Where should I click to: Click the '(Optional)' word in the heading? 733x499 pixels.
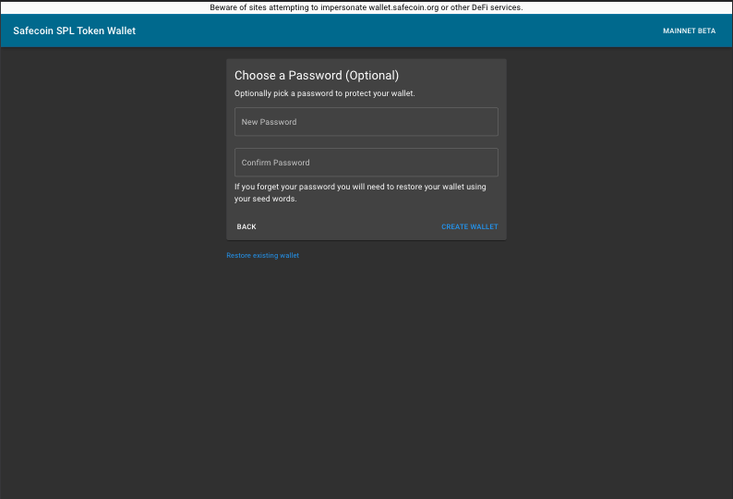pyautogui.click(x=372, y=76)
